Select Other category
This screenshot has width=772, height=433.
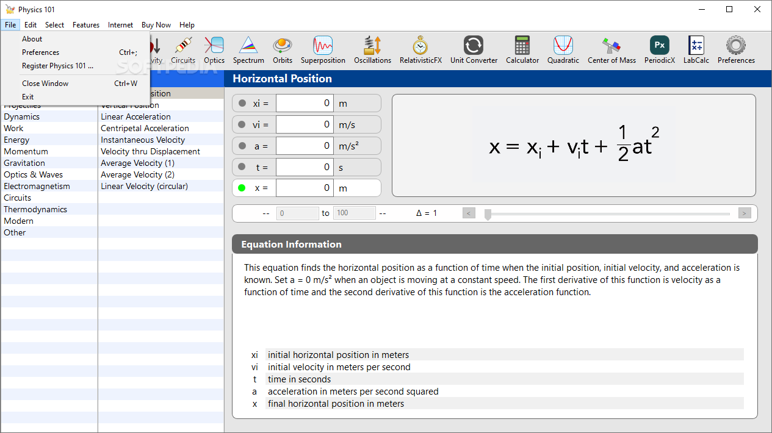49,232
